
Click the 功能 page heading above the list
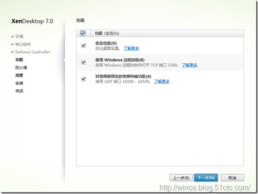(x=80, y=20)
